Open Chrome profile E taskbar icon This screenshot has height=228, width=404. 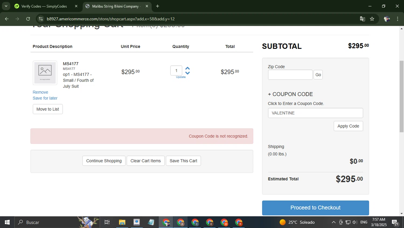[210, 222]
